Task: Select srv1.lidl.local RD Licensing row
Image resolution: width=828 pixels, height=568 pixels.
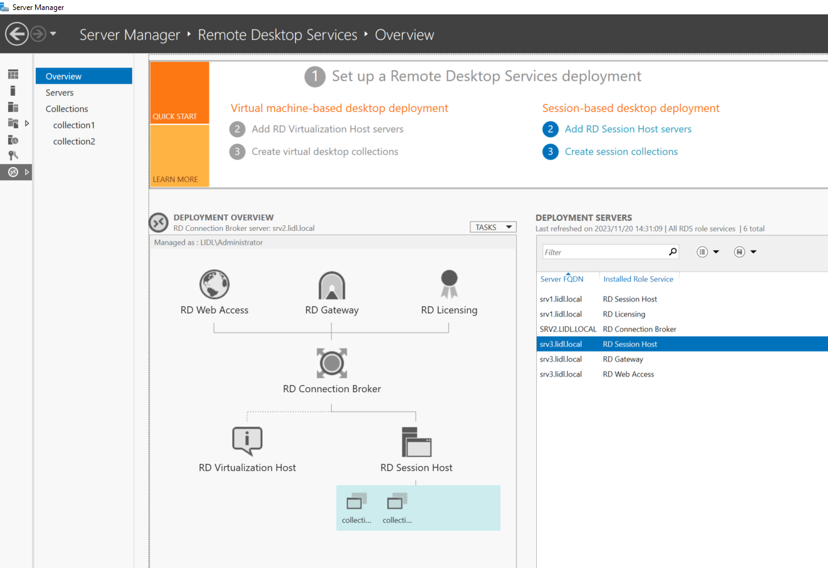Action: (682, 314)
